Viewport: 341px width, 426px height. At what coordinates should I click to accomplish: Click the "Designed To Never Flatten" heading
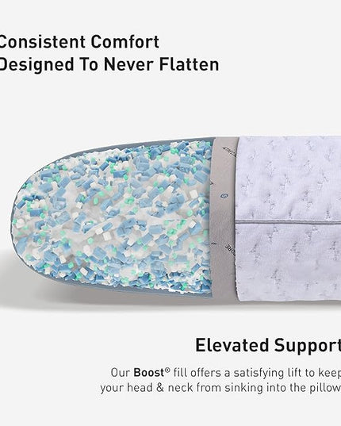point(109,65)
